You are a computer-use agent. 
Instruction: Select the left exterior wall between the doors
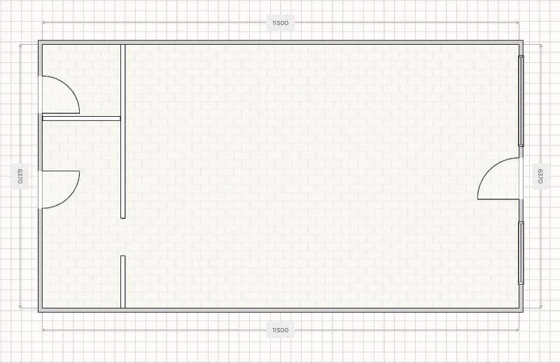click(41, 142)
